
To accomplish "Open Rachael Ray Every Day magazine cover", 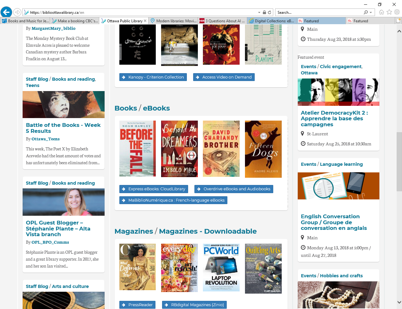I will pyautogui.click(x=179, y=268).
